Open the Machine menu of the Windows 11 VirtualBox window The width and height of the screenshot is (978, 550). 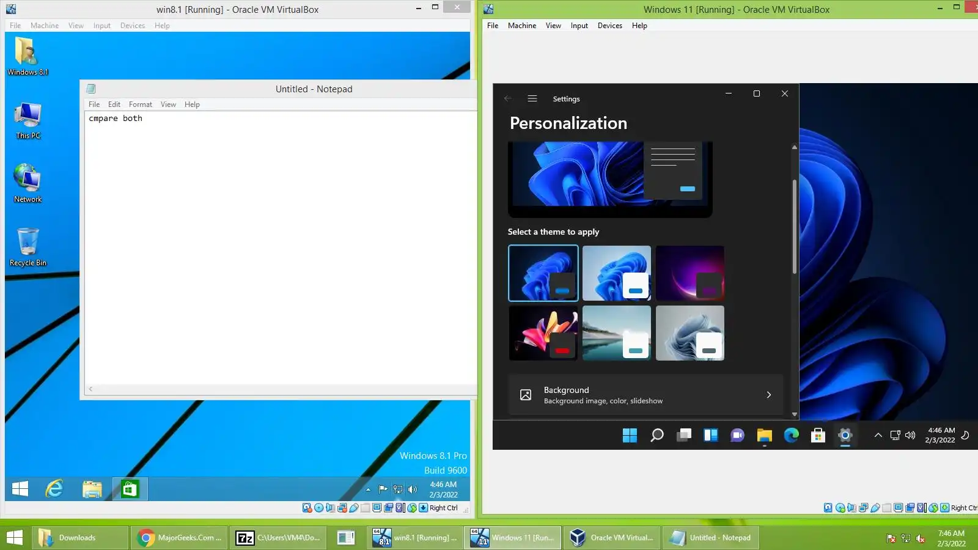coord(522,26)
